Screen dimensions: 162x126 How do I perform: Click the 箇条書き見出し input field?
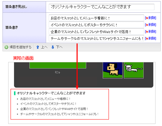[x=101, y=7]
